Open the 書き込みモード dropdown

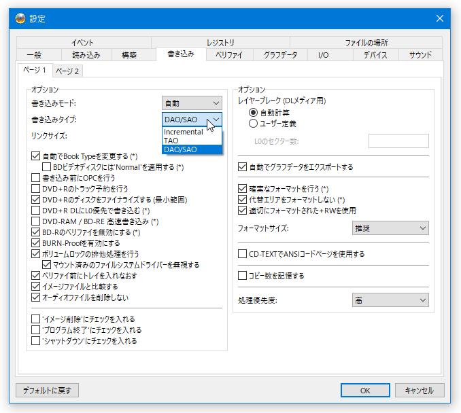(x=192, y=103)
